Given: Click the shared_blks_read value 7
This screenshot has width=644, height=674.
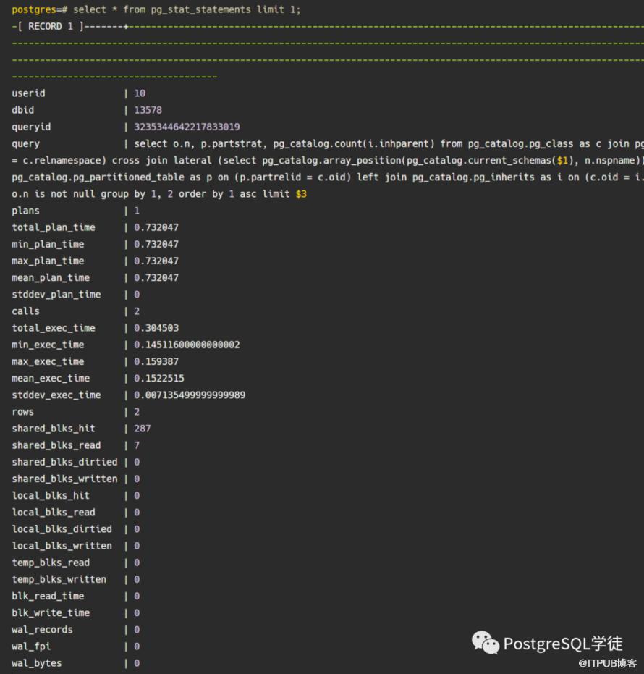Looking at the screenshot, I should tap(137, 445).
